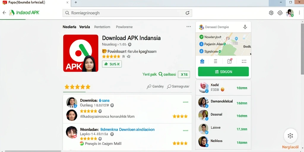Viewport: 304px width, 152px height.
Task: Open the first gear settings icon
Action: point(271,13)
